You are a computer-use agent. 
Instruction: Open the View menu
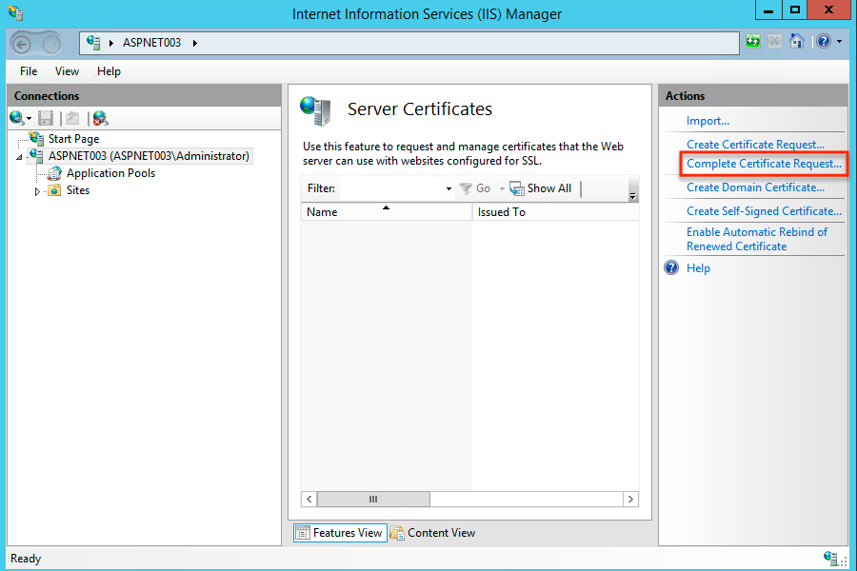click(68, 71)
